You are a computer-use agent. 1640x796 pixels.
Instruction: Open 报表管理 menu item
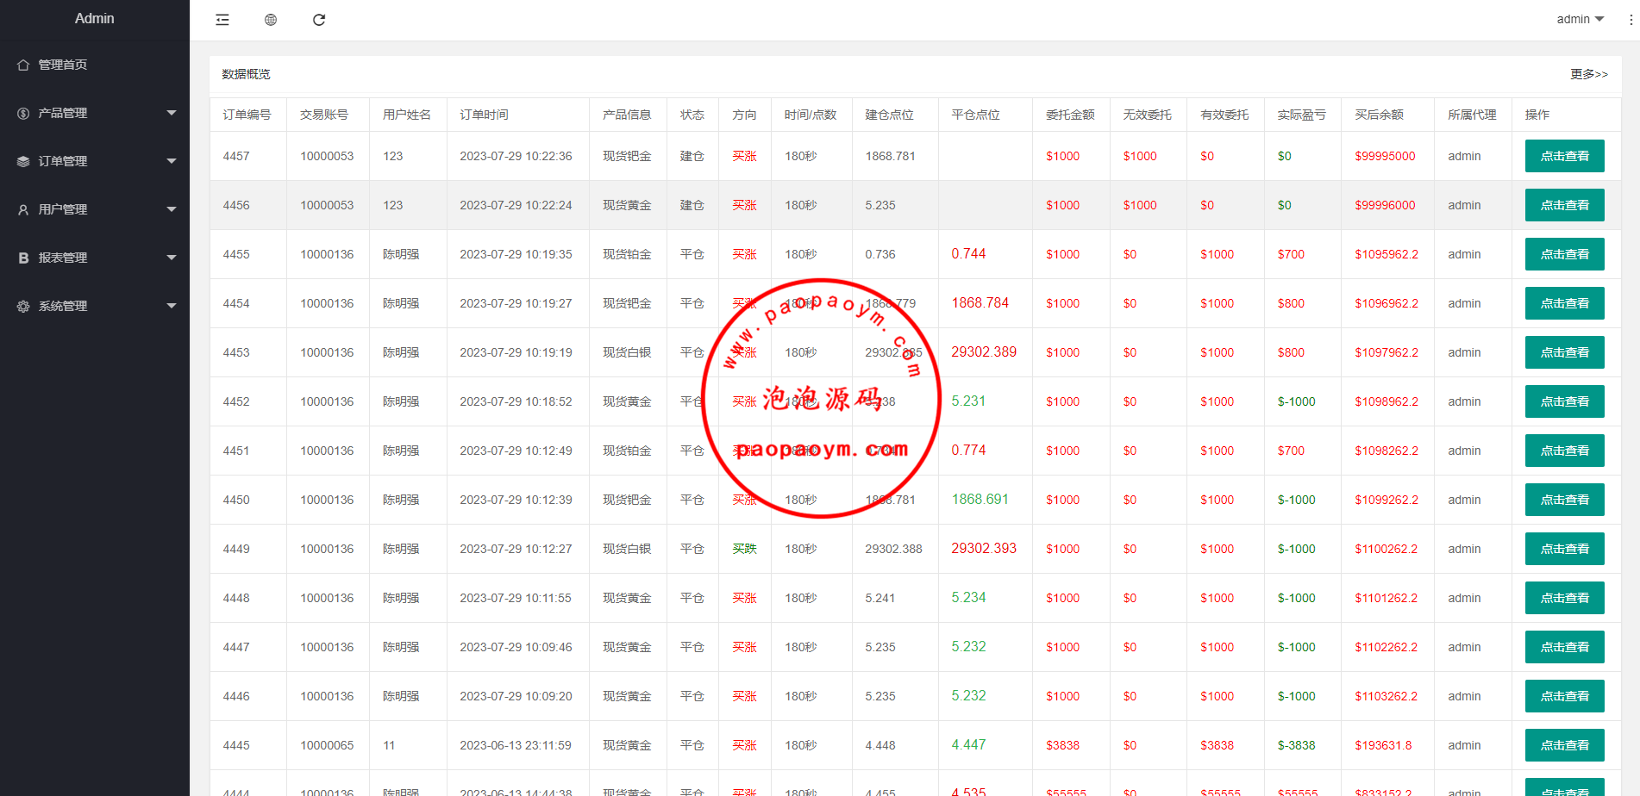[63, 258]
